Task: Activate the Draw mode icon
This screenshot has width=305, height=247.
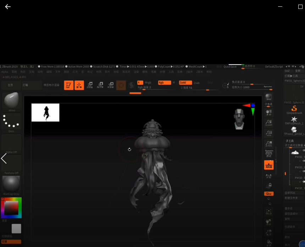Action: point(79,85)
